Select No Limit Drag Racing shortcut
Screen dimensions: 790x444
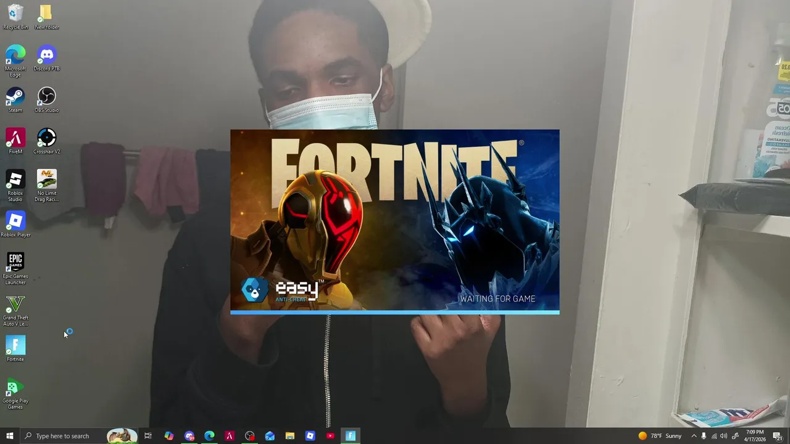coord(46,186)
